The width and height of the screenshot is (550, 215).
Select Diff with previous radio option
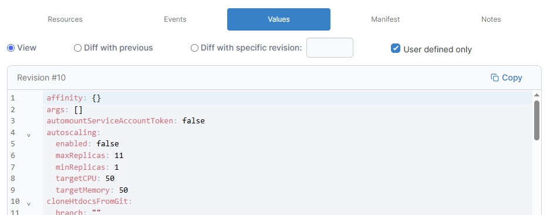[77, 48]
